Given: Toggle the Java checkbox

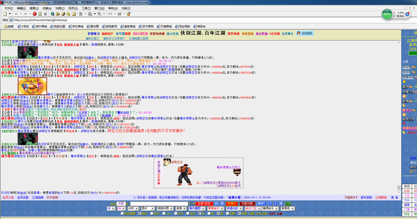Looking at the screenshot, I should pyautogui.click(x=164, y=213).
